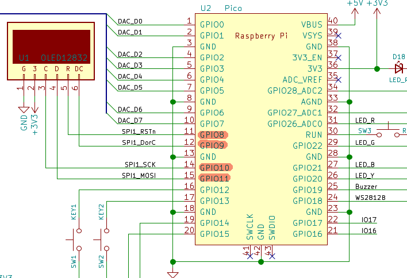The width and height of the screenshot is (407, 278).
Task: Click the highlighted GPIO9 pin name
Action: click(x=213, y=145)
